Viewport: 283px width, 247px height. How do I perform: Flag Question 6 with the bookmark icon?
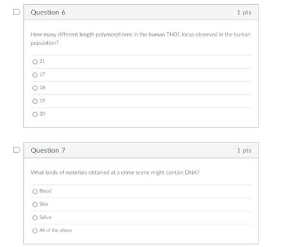(x=17, y=12)
